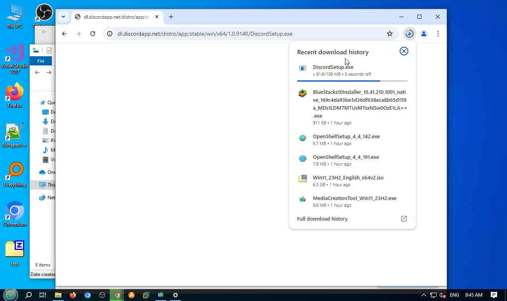507x301 pixels.
Task: Open Chrome's three-dot menu
Action: click(x=438, y=34)
